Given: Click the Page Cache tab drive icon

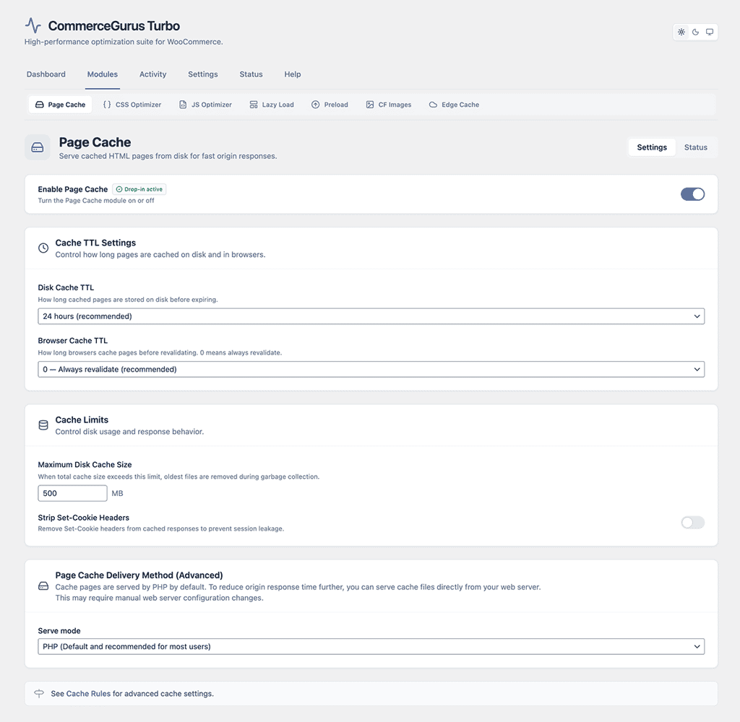Looking at the screenshot, I should click(x=40, y=105).
